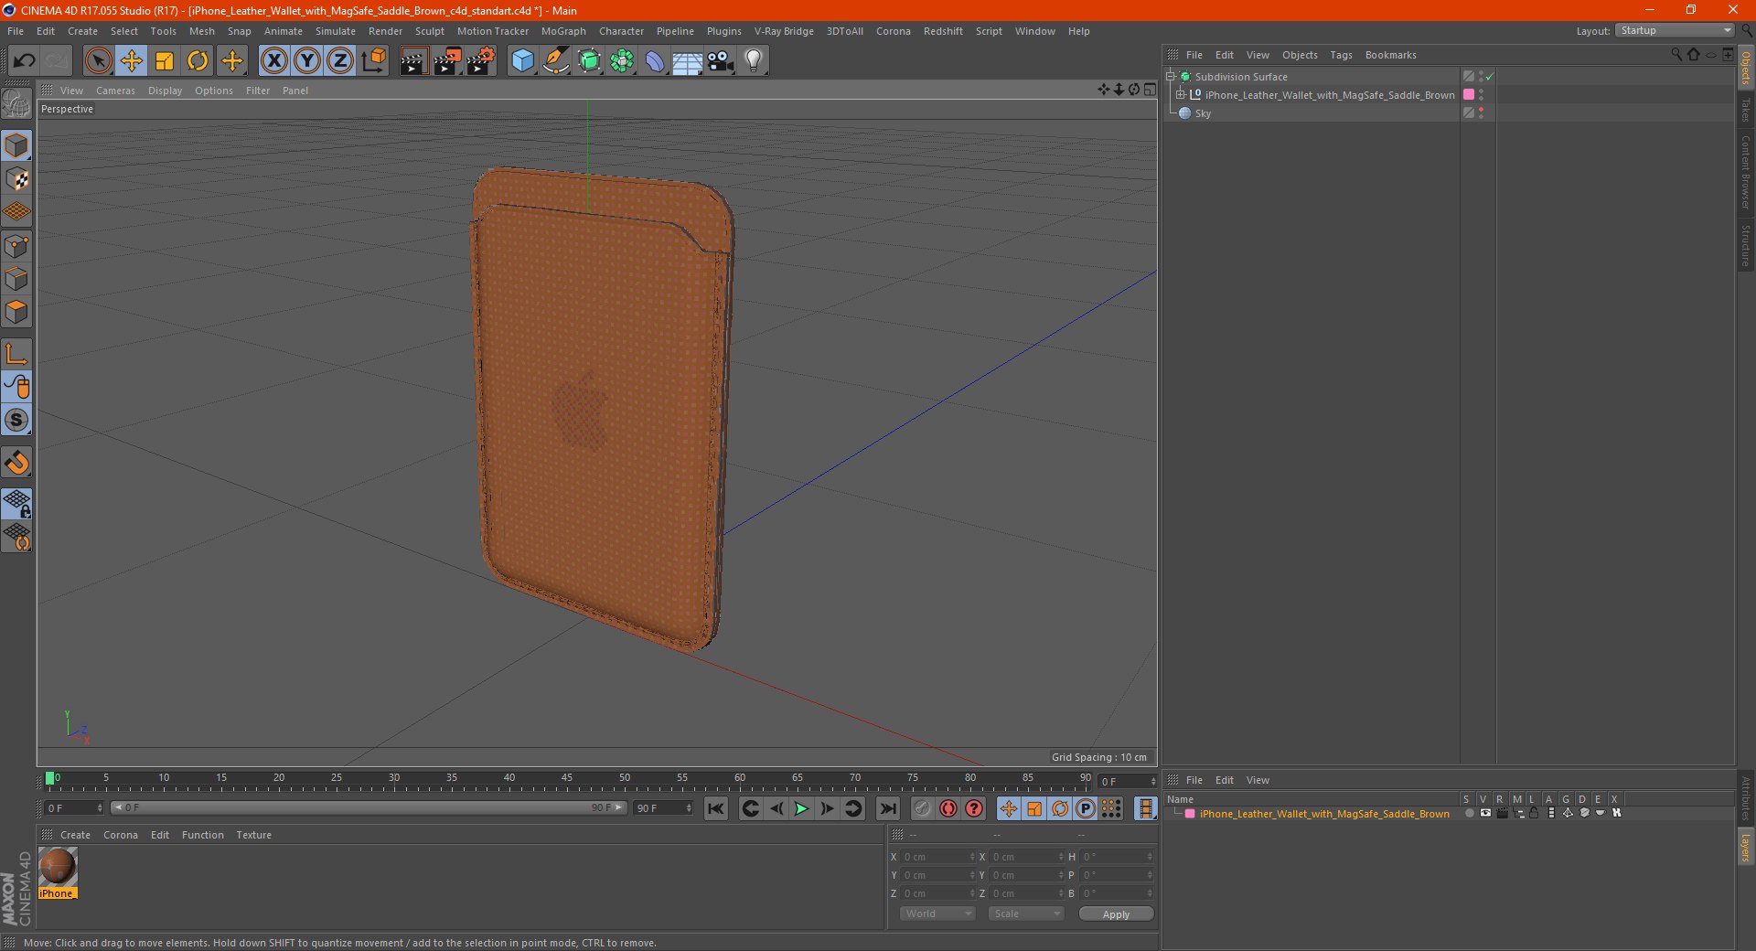1756x951 pixels.
Task: Open Object Manager Tags menu
Action: pos(1341,55)
